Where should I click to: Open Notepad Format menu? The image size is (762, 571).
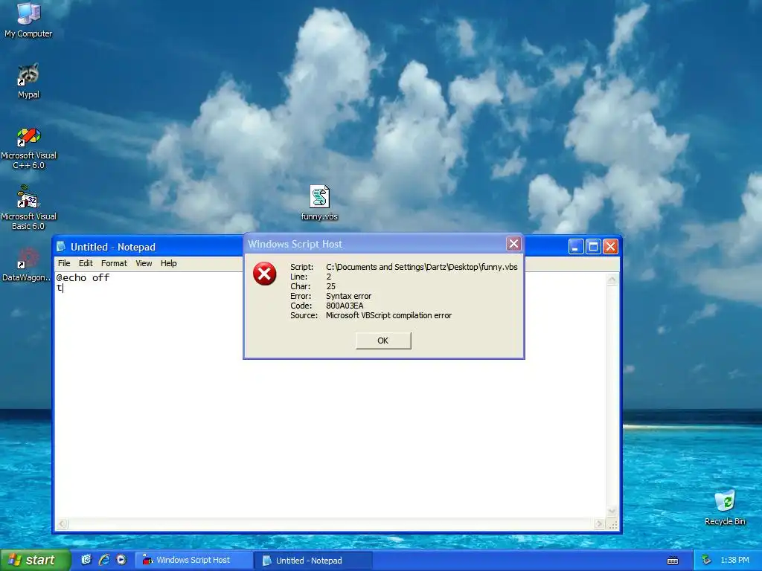(x=114, y=263)
